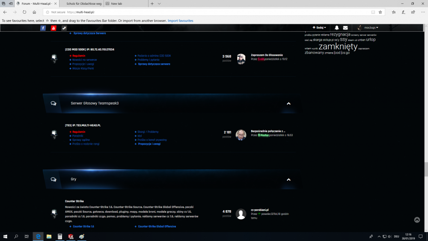Switch to the New tab browser tab

(124, 3)
